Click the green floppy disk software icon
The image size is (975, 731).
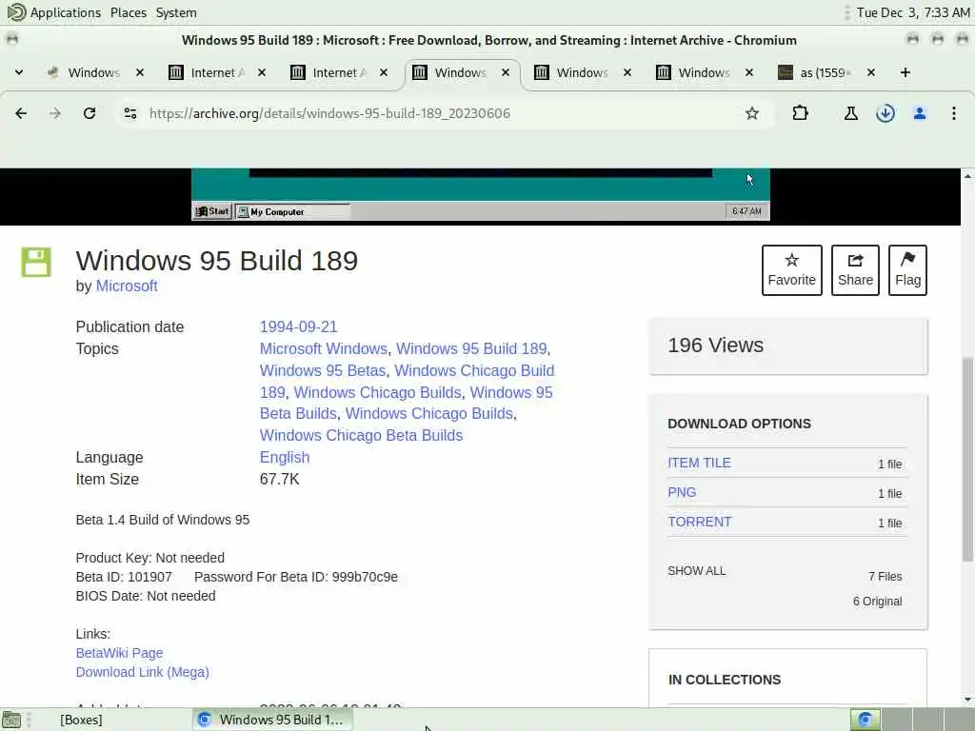[36, 262]
